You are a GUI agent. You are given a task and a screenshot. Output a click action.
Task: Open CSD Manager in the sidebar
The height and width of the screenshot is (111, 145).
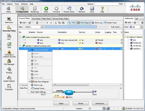pos(9,62)
